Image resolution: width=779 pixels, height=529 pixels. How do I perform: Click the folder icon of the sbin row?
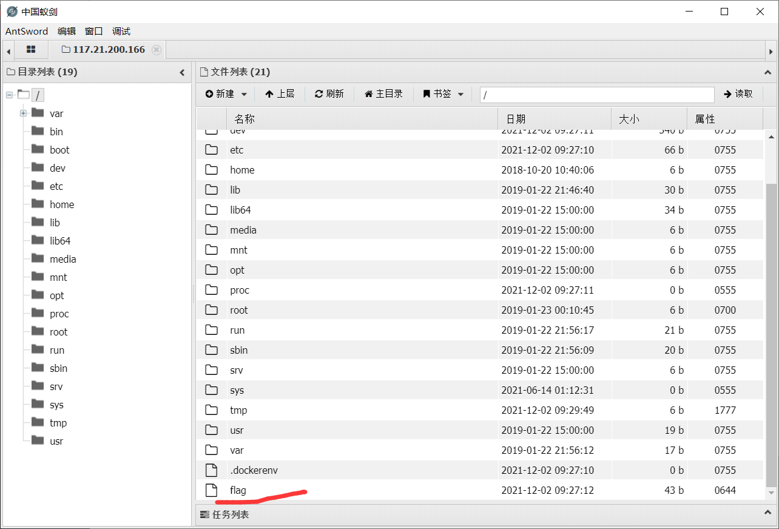pos(211,350)
